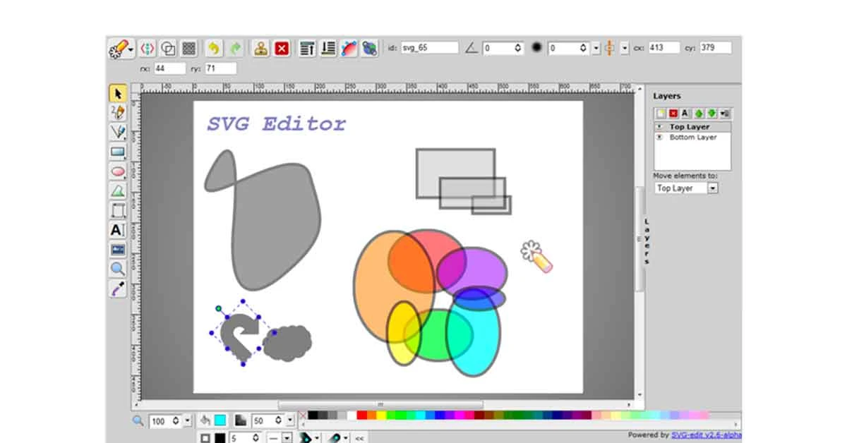The width and height of the screenshot is (847, 443).
Task: Activate the Ellipse tool
Action: point(119,171)
